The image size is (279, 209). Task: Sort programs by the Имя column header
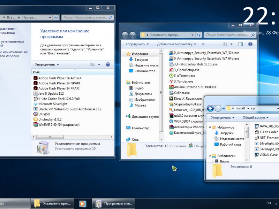pyautogui.click(x=73, y=72)
